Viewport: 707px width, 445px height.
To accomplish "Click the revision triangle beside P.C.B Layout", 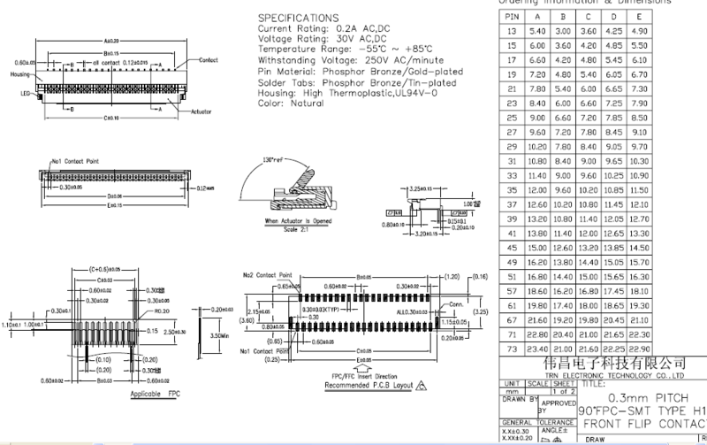I will pos(422,386).
